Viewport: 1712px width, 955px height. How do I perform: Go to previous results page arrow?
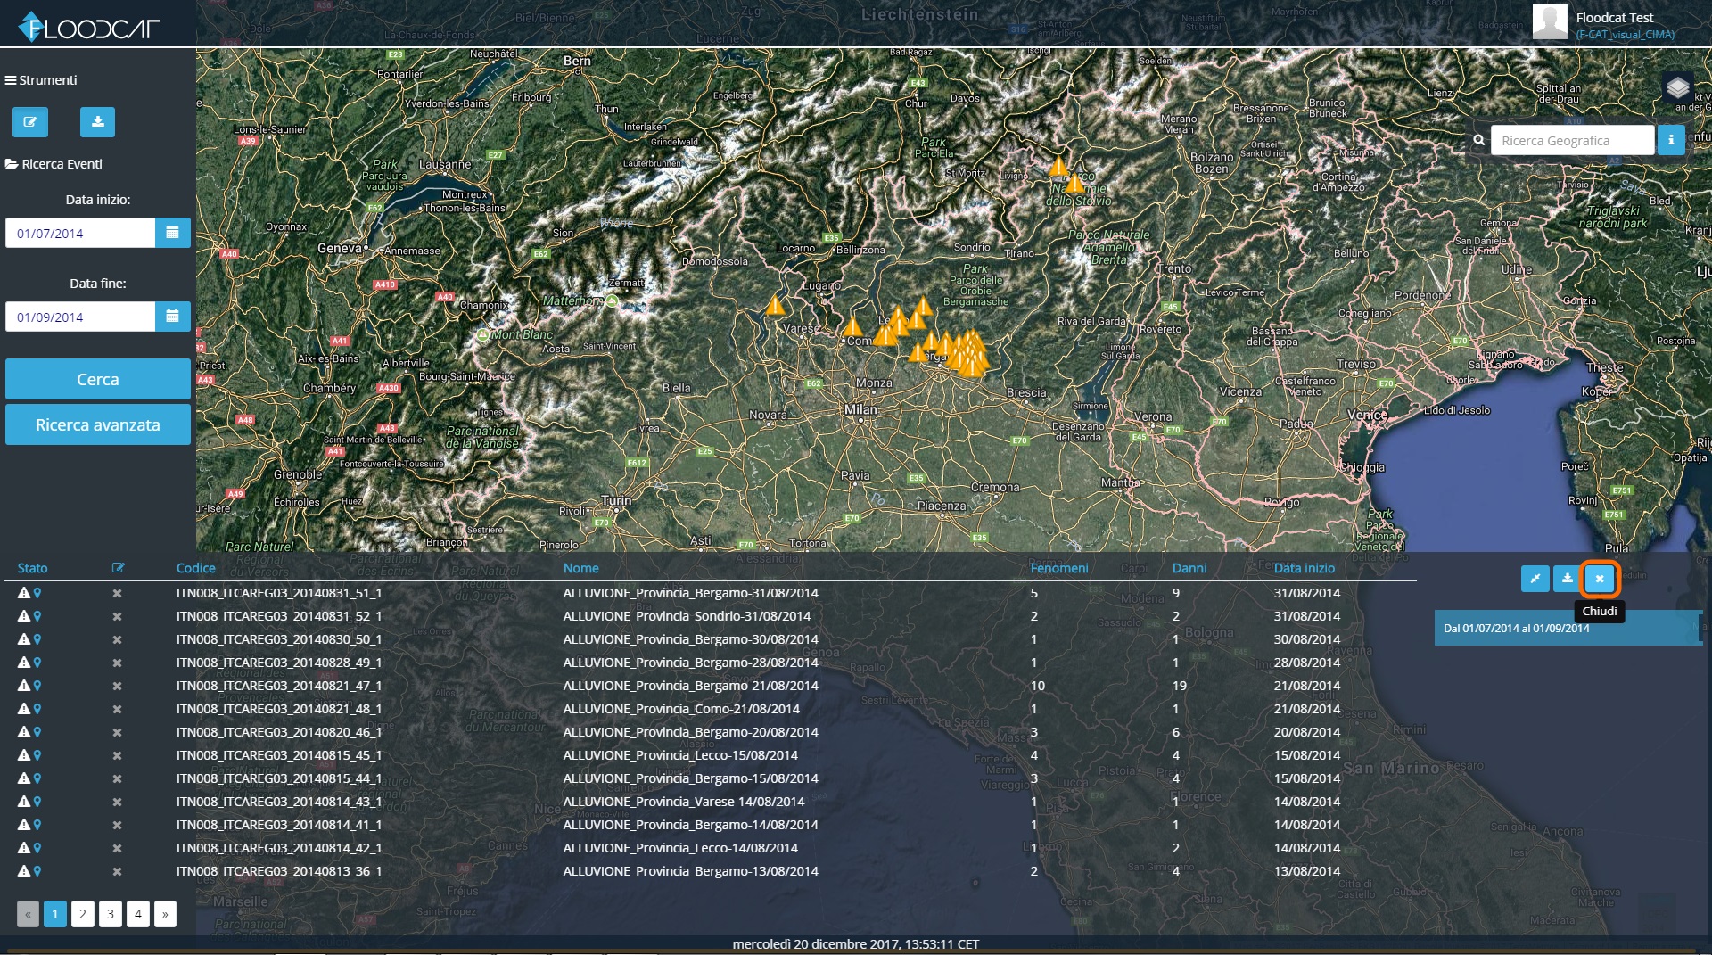(28, 914)
